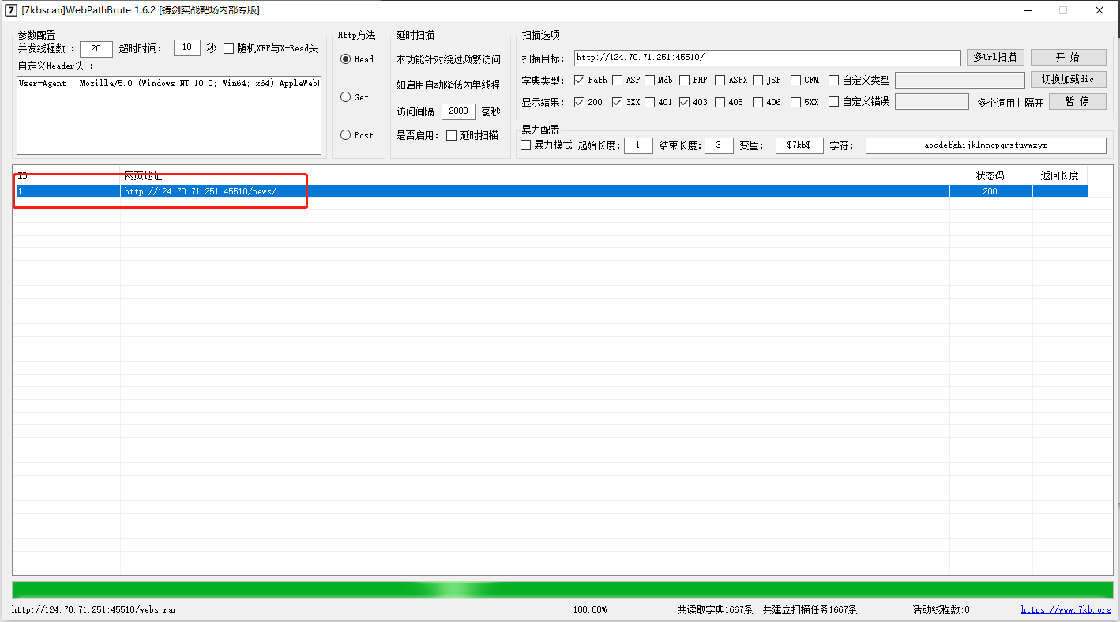Viewport: 1120px width, 622px height.
Task: Click the 共建立扫描任务1667条 status text
Action: [x=810, y=610]
